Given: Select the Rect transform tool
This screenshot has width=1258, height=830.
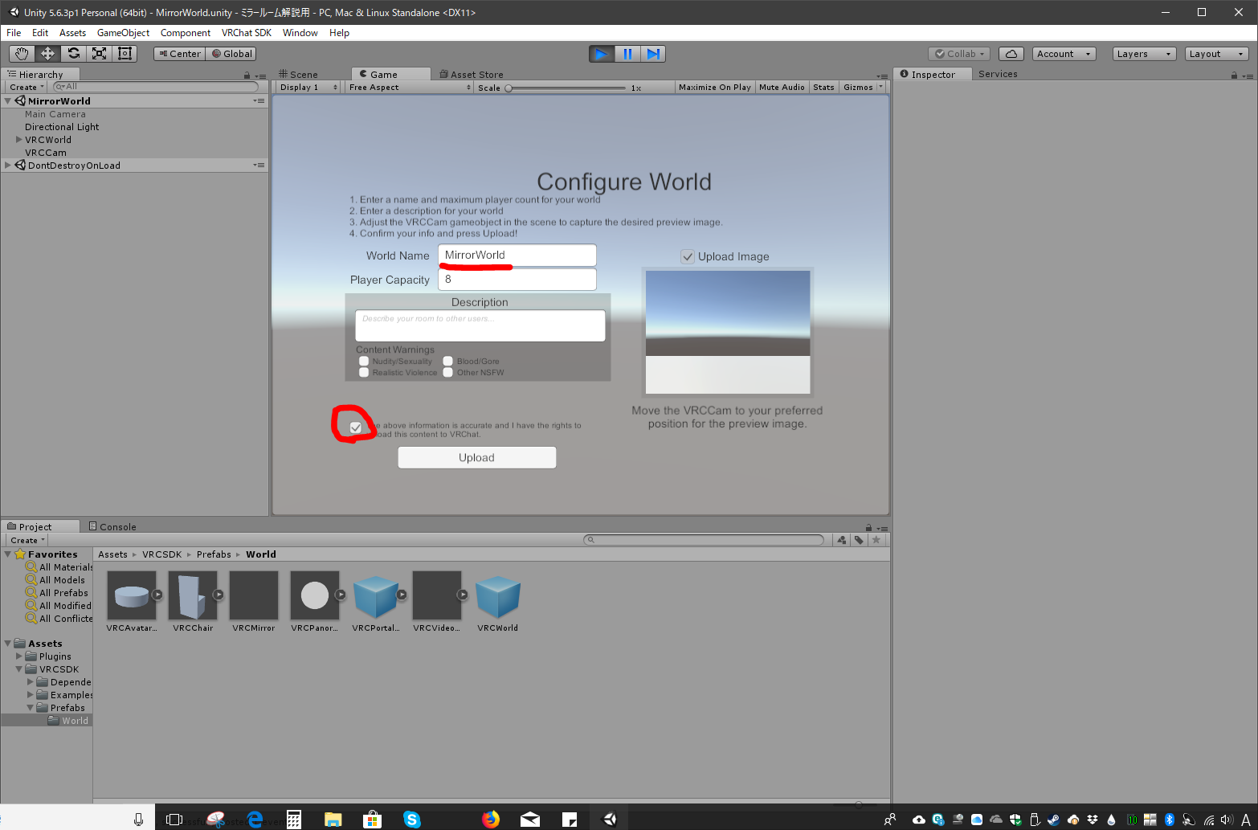Looking at the screenshot, I should pos(125,54).
